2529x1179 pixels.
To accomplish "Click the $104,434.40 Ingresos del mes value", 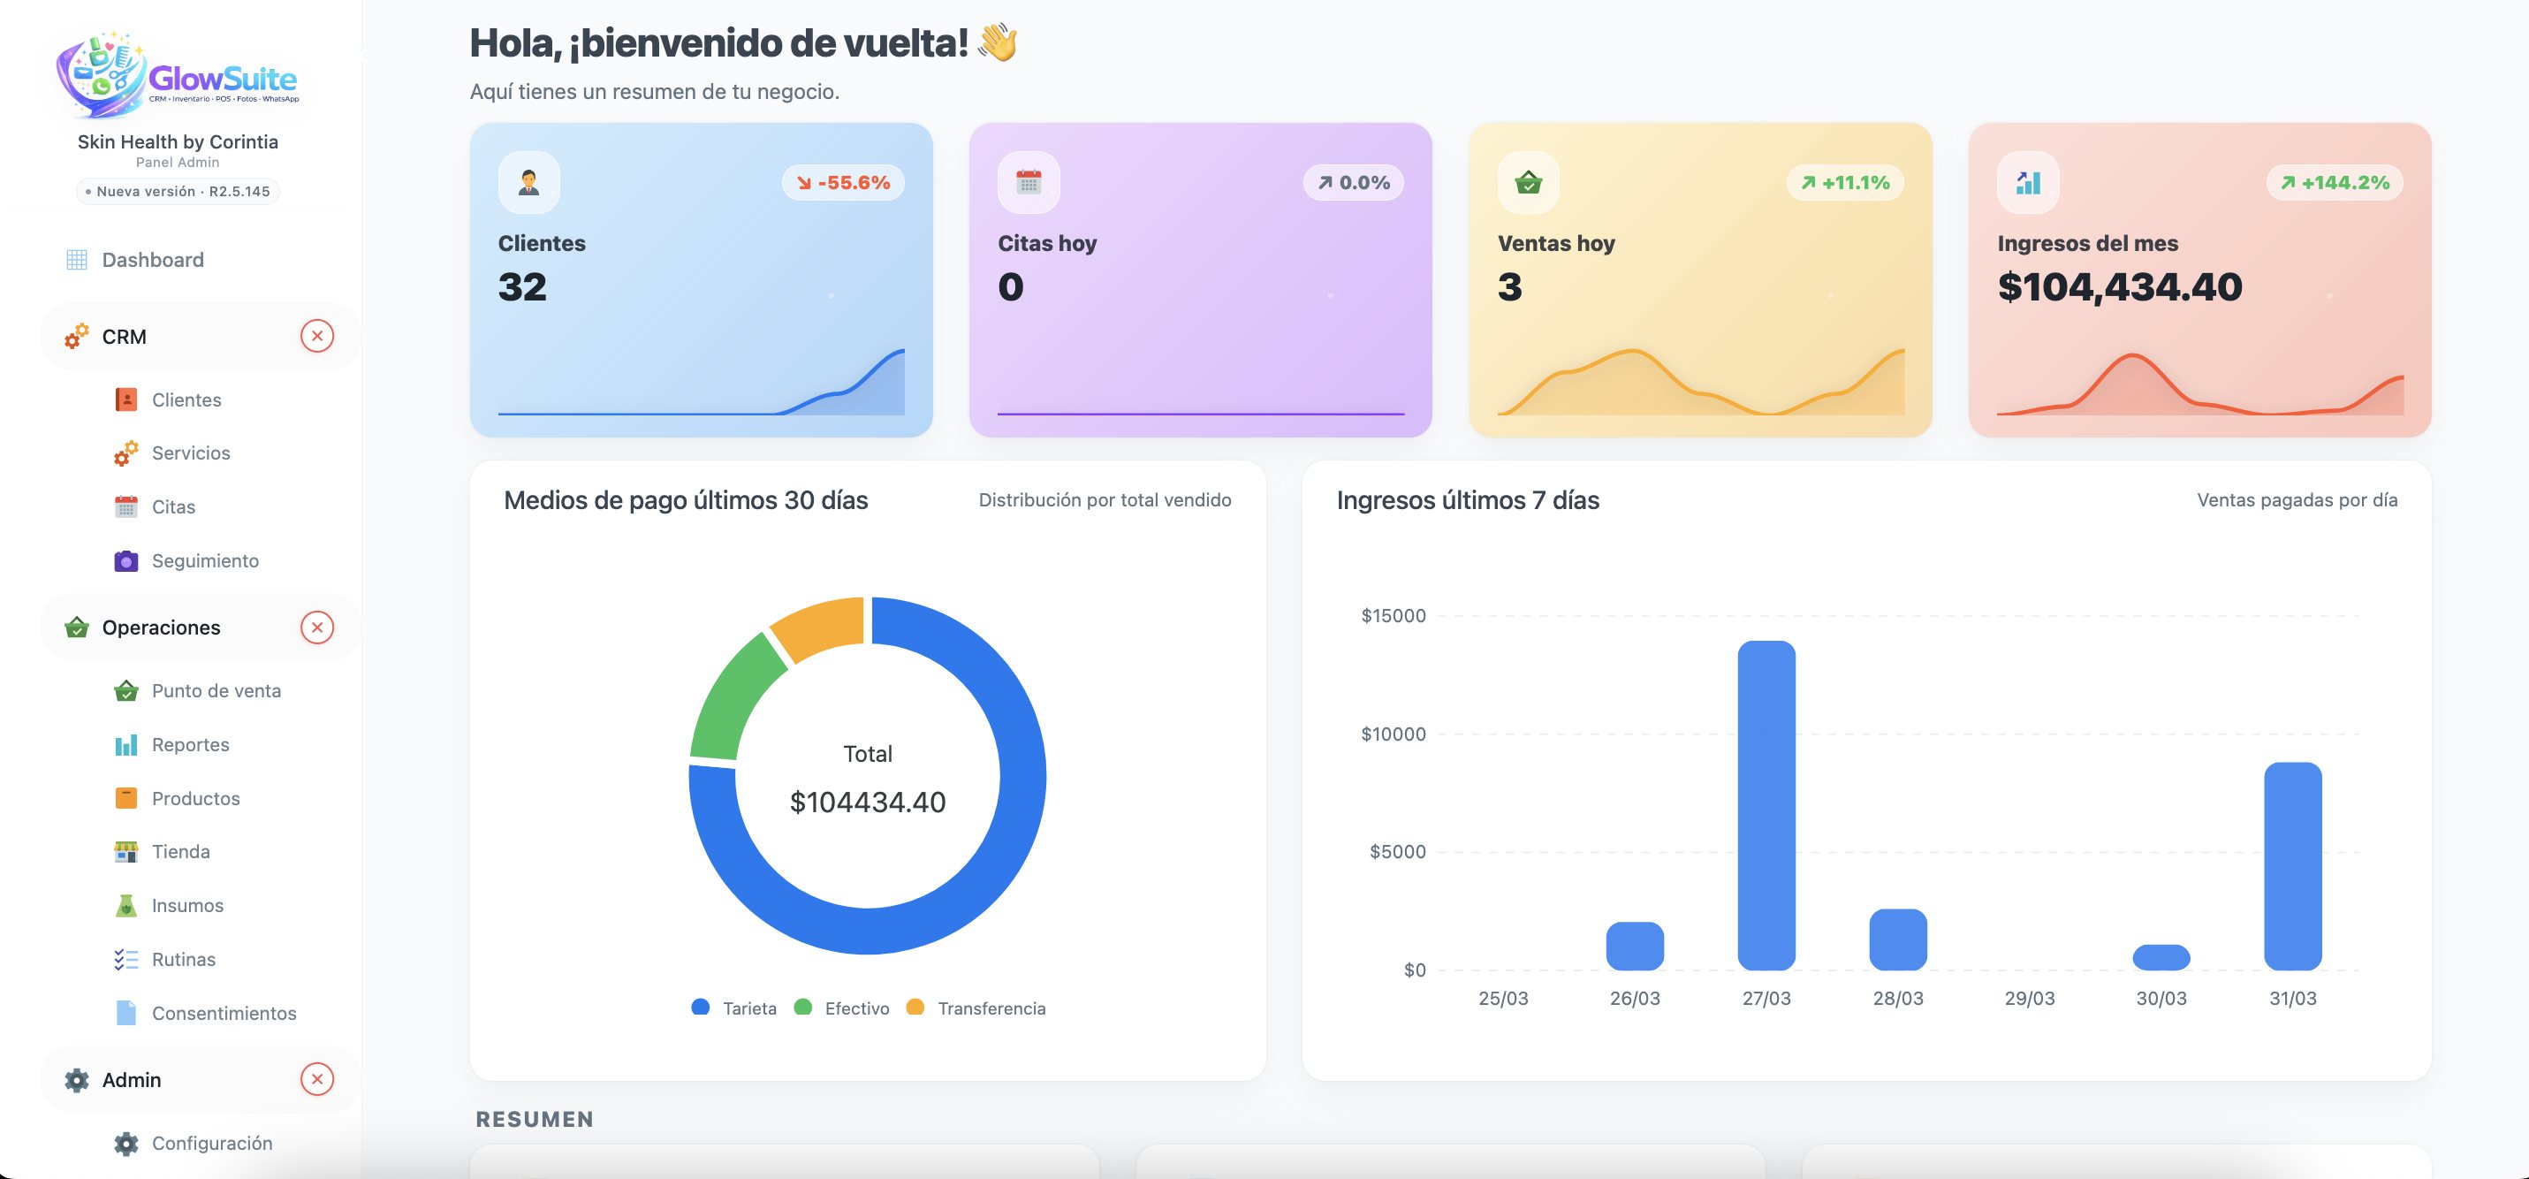I will click(2120, 286).
